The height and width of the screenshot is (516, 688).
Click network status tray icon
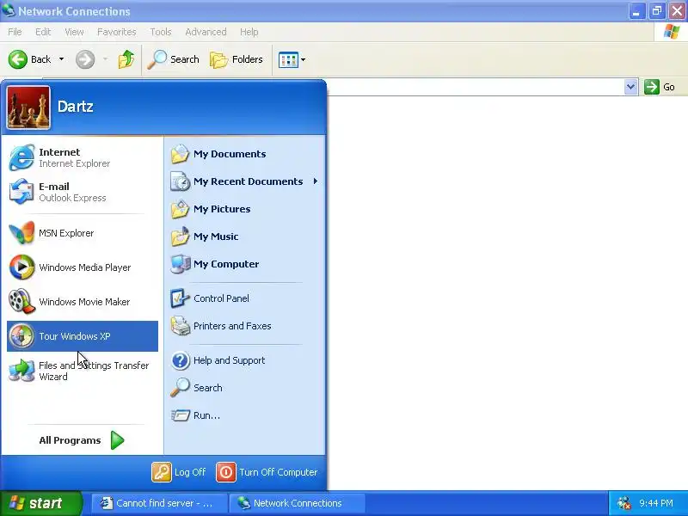coord(624,503)
